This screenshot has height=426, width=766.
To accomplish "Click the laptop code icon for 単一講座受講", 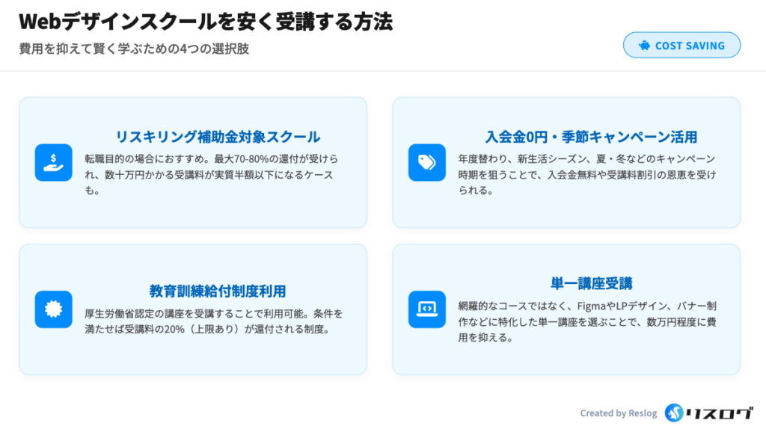I will (426, 309).
